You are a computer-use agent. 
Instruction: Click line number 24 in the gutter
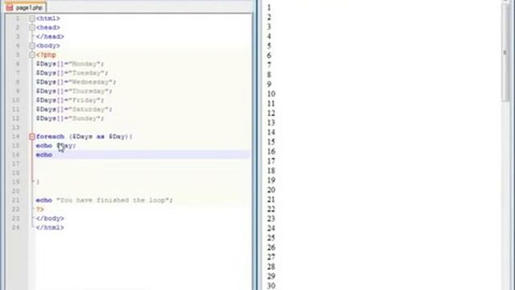pos(16,227)
